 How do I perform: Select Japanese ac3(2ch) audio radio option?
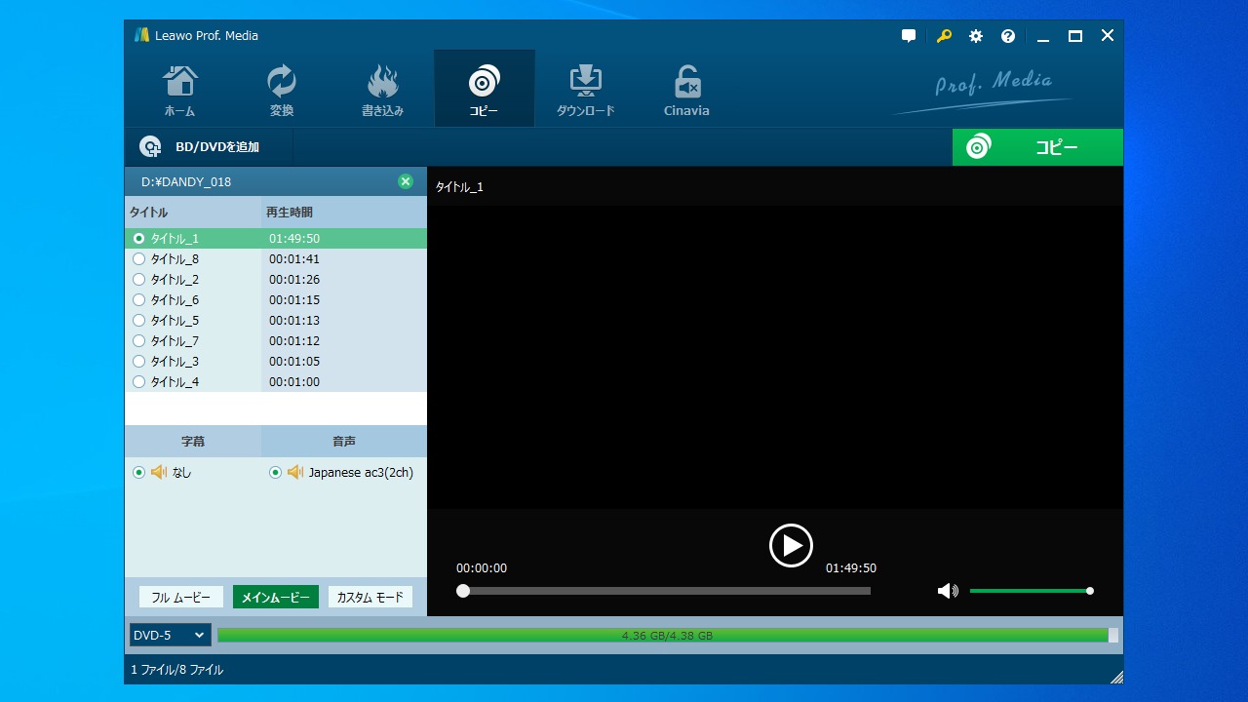pos(275,472)
